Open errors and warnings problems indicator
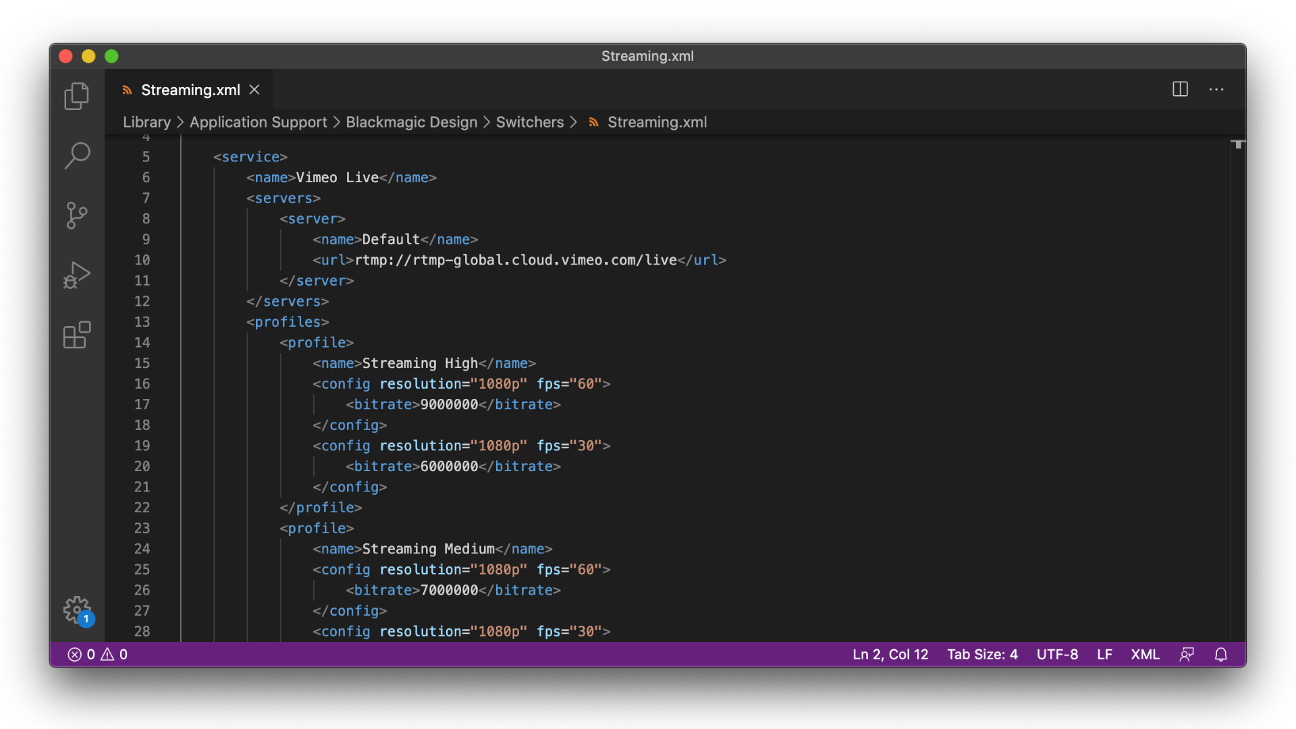This screenshot has height=729, width=1296. [97, 654]
